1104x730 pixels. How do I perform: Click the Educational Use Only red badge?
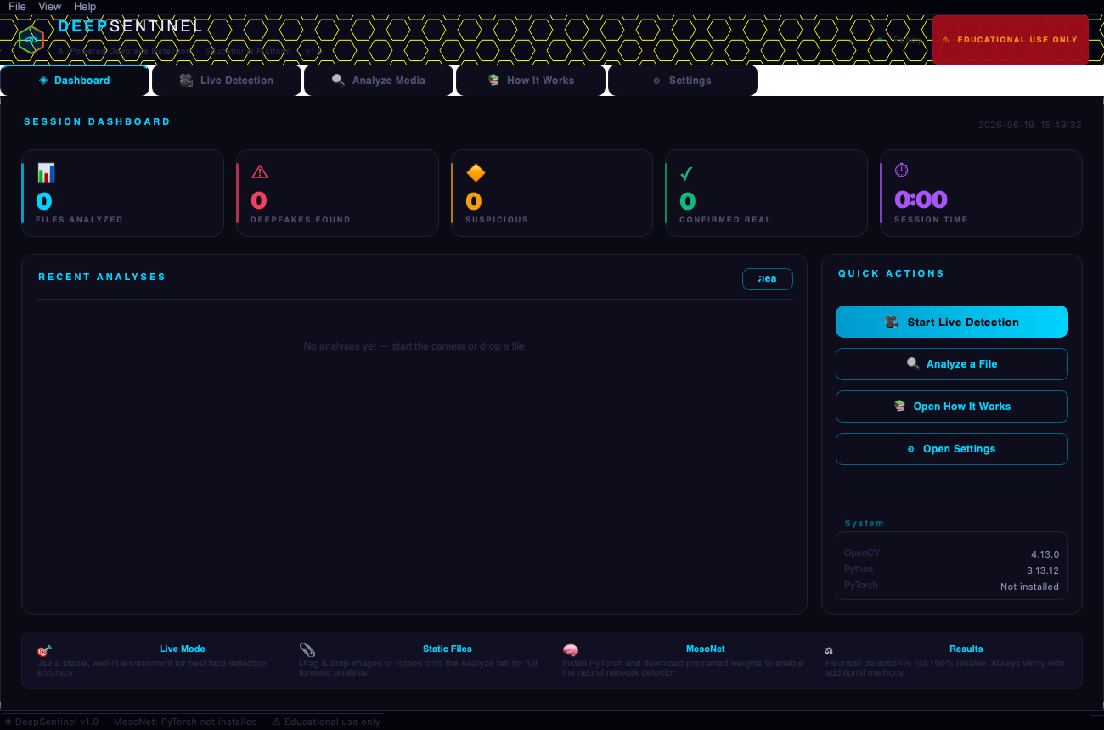pos(1011,39)
